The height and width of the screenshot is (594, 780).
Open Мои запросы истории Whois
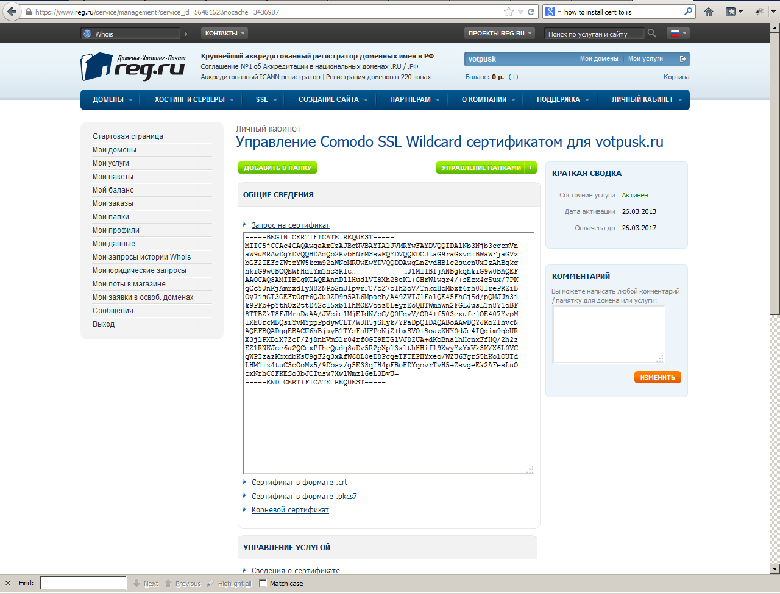pos(141,257)
